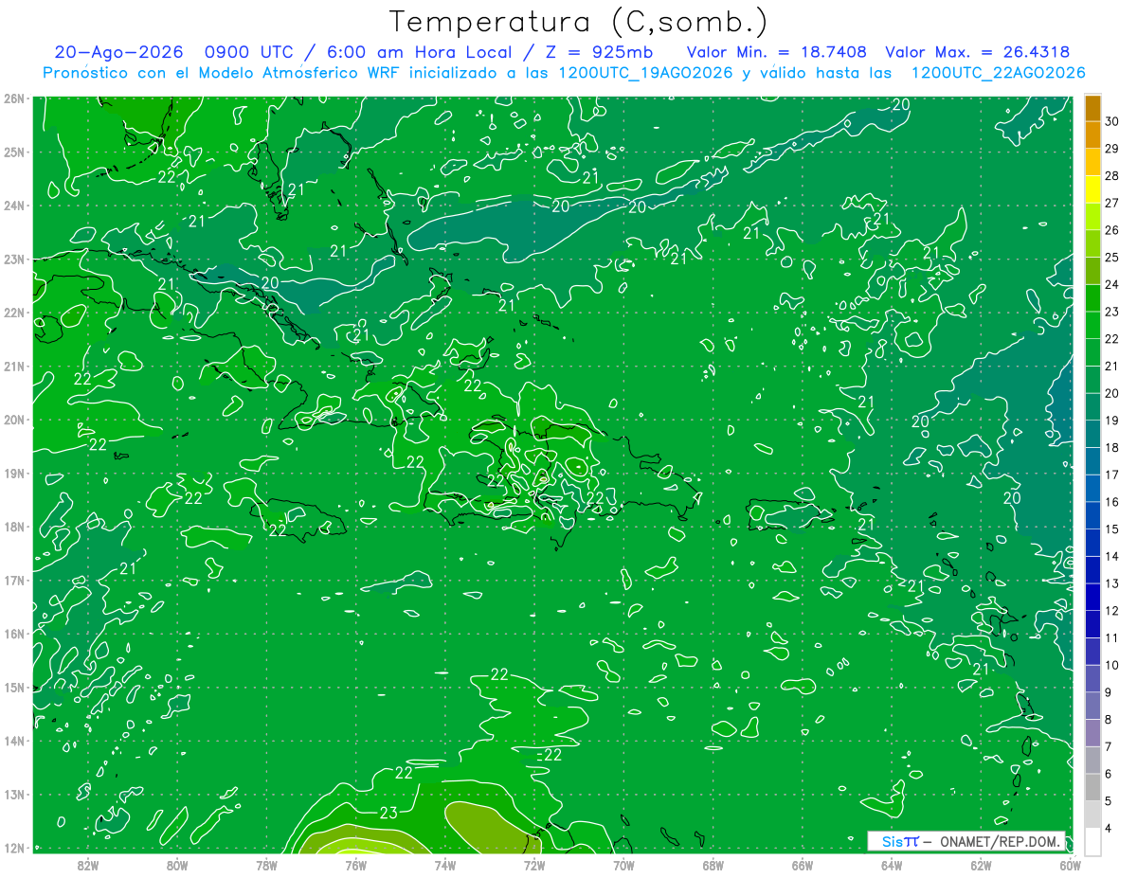The image size is (1137, 878).
Task: Click the "ONAMET/REP.DOM." credit label
Action: coord(1001,841)
